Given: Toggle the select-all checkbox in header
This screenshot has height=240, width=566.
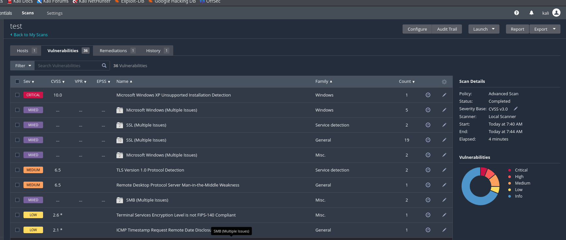Looking at the screenshot, I should pyautogui.click(x=17, y=82).
